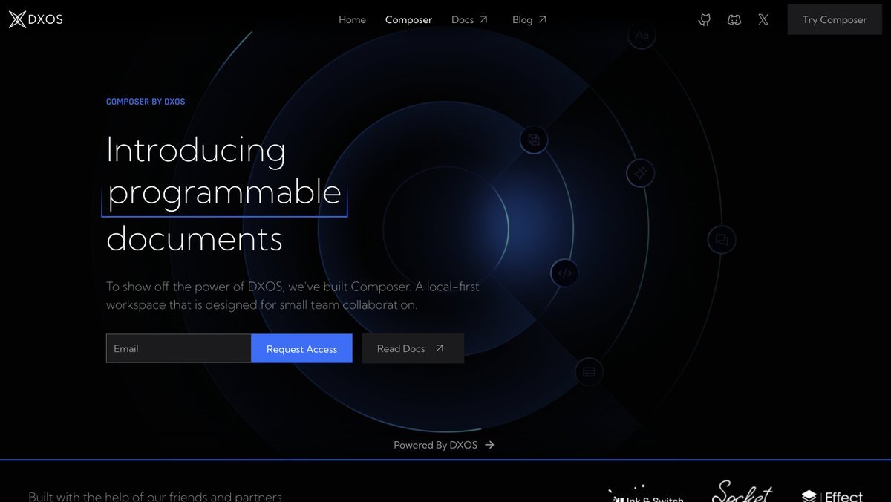Click the sparkle AI orbit icon

pyautogui.click(x=639, y=173)
